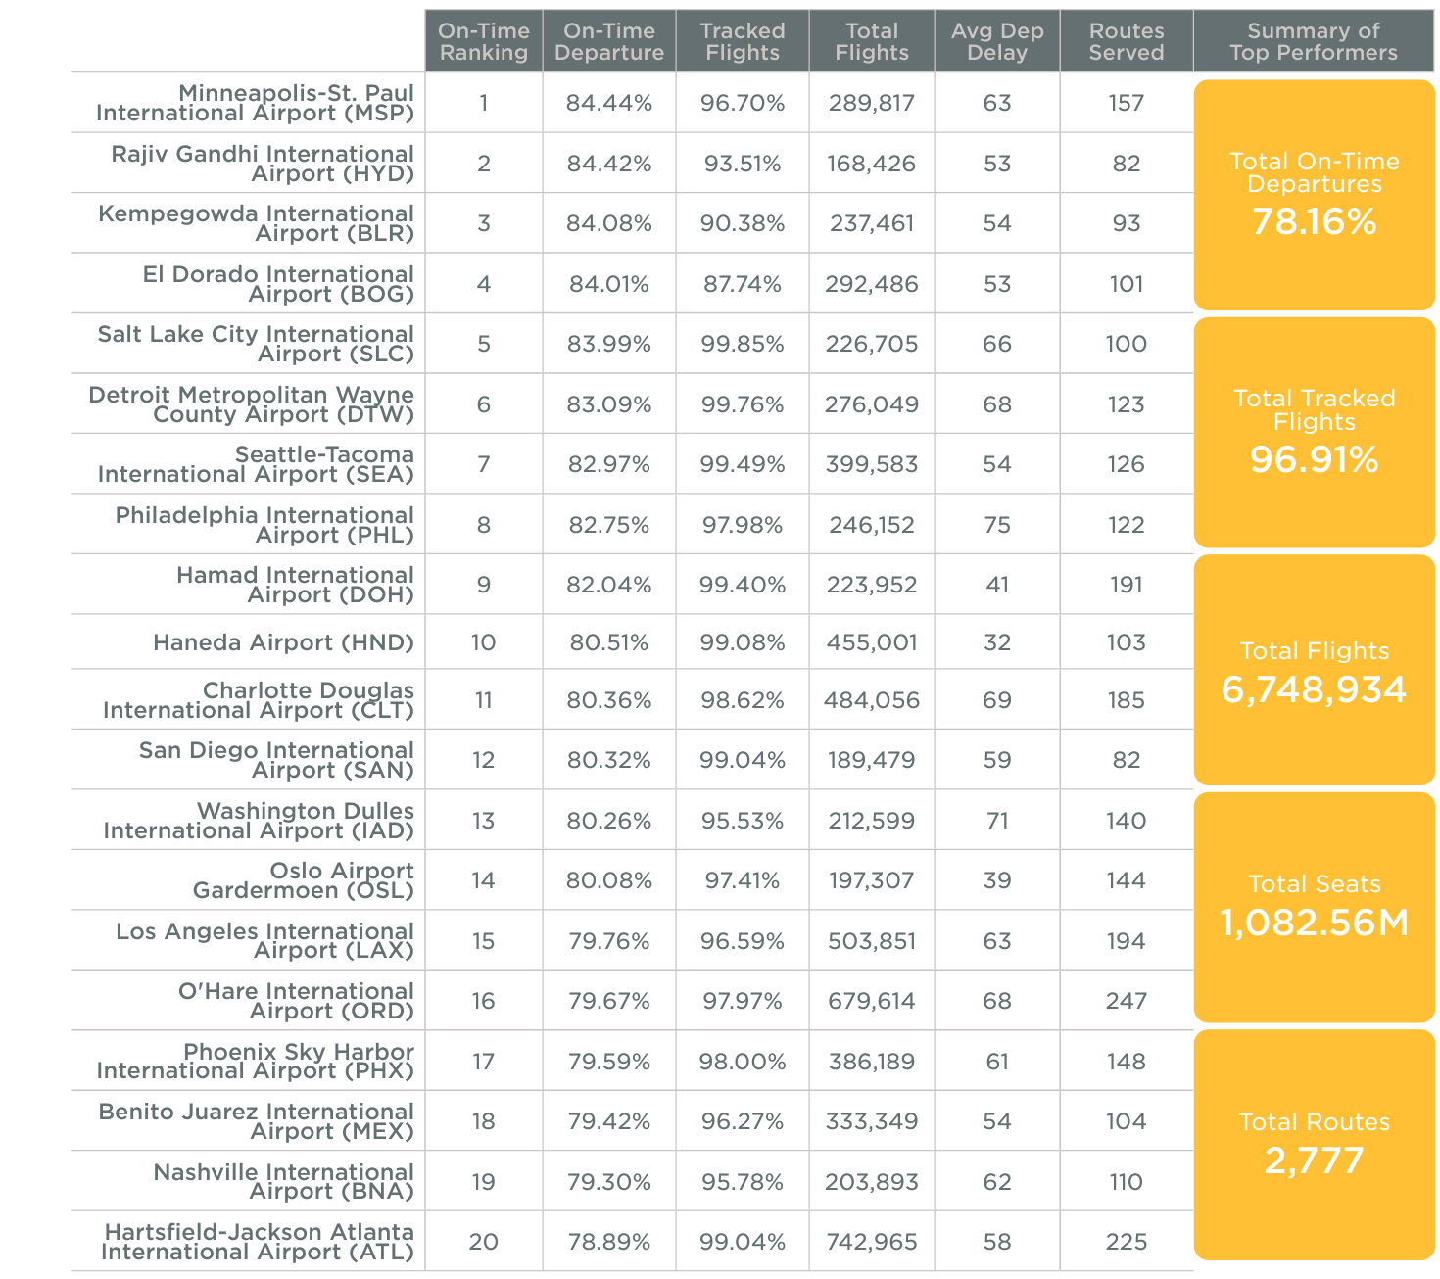Click Haneda Airport (HND) row label
The height and width of the screenshot is (1279, 1440).
pyautogui.click(x=283, y=642)
